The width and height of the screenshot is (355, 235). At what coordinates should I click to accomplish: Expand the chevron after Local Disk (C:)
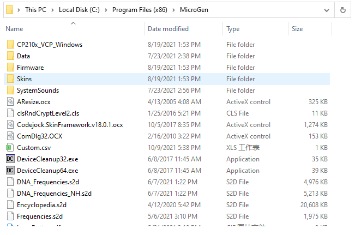(106, 10)
